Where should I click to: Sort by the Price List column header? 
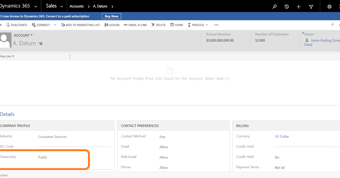6,56
